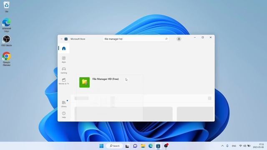Open the Windows Start menu
The height and width of the screenshot is (150, 267).
click(x=101, y=146)
